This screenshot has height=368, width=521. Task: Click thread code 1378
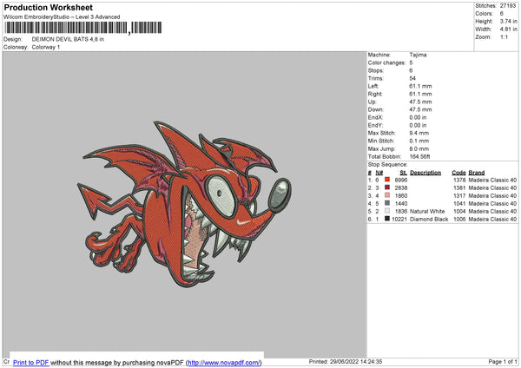[x=459, y=180]
